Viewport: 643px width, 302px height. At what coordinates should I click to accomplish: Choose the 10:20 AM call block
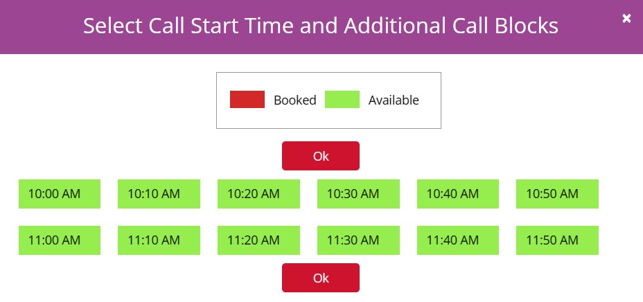(258, 194)
